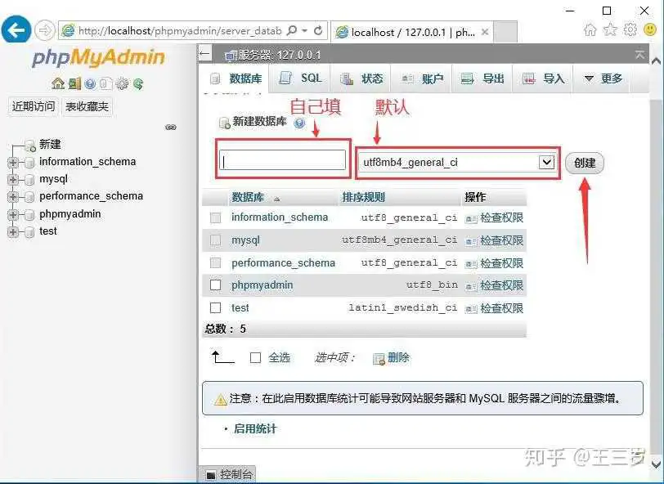Click privileges icon in information_schema row
Viewport: 664px width, 484px height.
click(471, 218)
